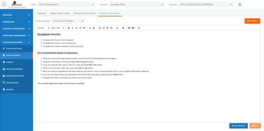Open Reports in sidebar

(16, 90)
